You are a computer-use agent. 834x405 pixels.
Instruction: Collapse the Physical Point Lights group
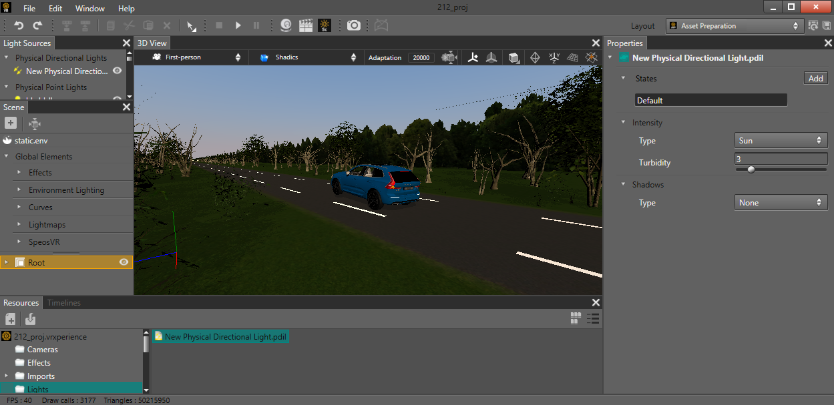(7, 87)
